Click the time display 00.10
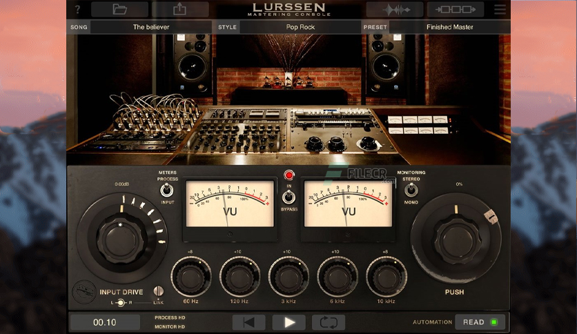The width and height of the screenshot is (577, 334). pyautogui.click(x=105, y=322)
